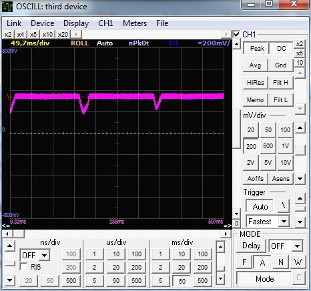Click the x20 horizontal zoom button
The height and width of the screenshot is (291, 311).
click(63, 35)
